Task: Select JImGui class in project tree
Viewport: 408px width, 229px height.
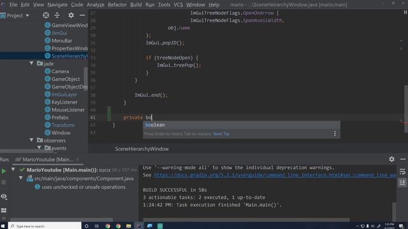Action: (x=56, y=33)
